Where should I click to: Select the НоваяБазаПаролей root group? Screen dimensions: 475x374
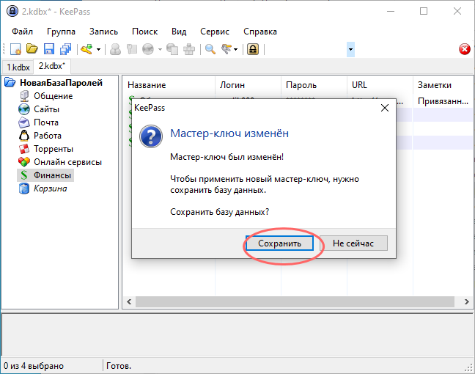pyautogui.click(x=61, y=83)
